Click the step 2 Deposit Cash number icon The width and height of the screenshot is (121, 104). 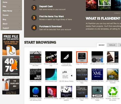pos(34,8)
